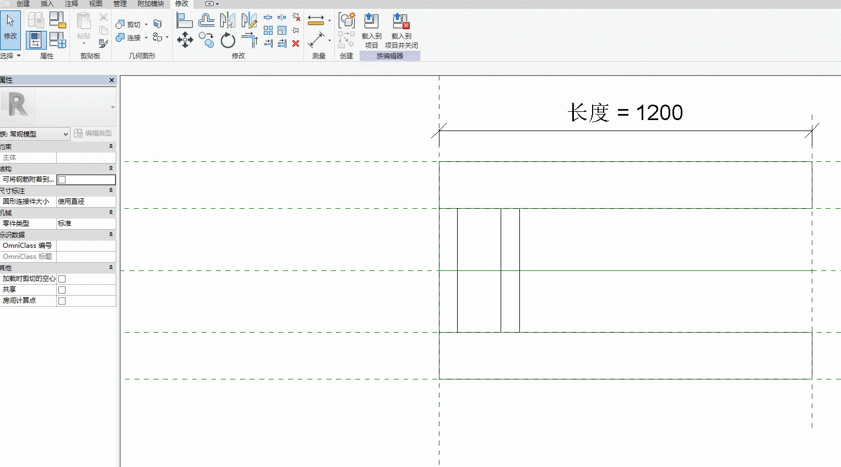Expand the 选择 dropdown under Modify
The width and height of the screenshot is (841, 467).
pyautogui.click(x=10, y=56)
